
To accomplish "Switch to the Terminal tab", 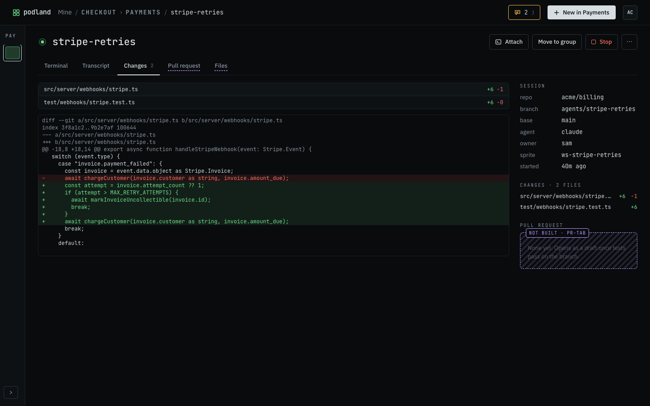I will 56,66.
